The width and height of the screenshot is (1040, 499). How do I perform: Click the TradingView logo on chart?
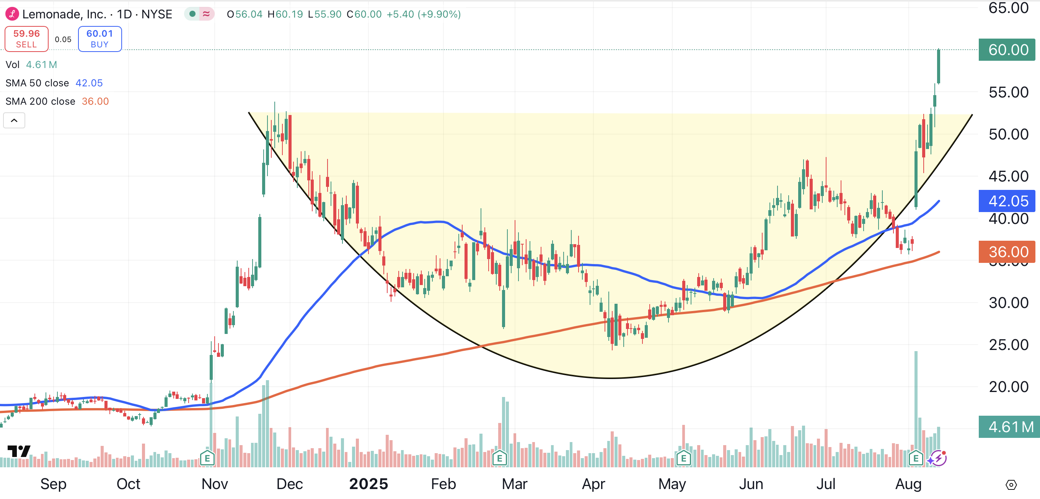(19, 451)
